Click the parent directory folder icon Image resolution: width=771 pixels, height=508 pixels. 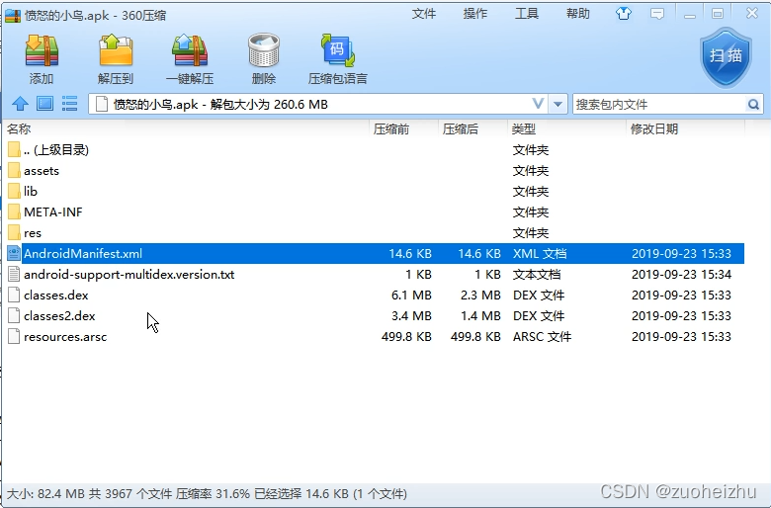[x=14, y=149]
